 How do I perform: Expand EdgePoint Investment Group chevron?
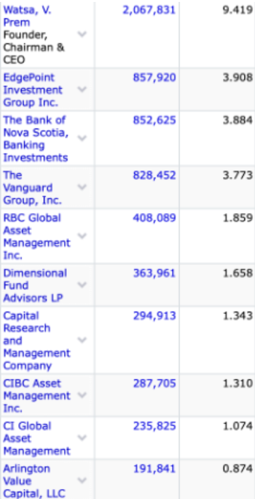(x=82, y=90)
